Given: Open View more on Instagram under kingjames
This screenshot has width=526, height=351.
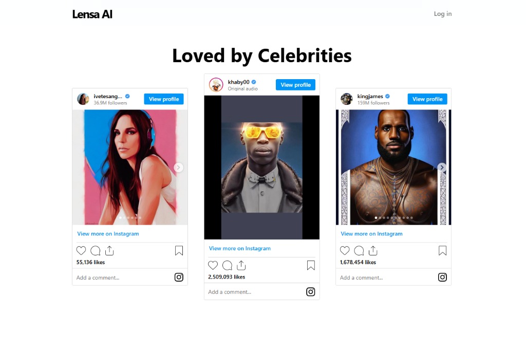Looking at the screenshot, I should pos(371,234).
